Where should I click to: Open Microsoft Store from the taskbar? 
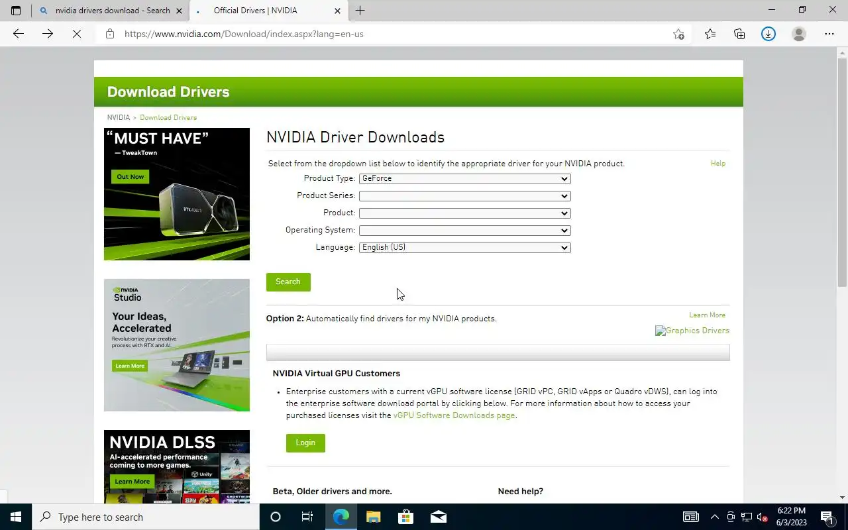405,517
